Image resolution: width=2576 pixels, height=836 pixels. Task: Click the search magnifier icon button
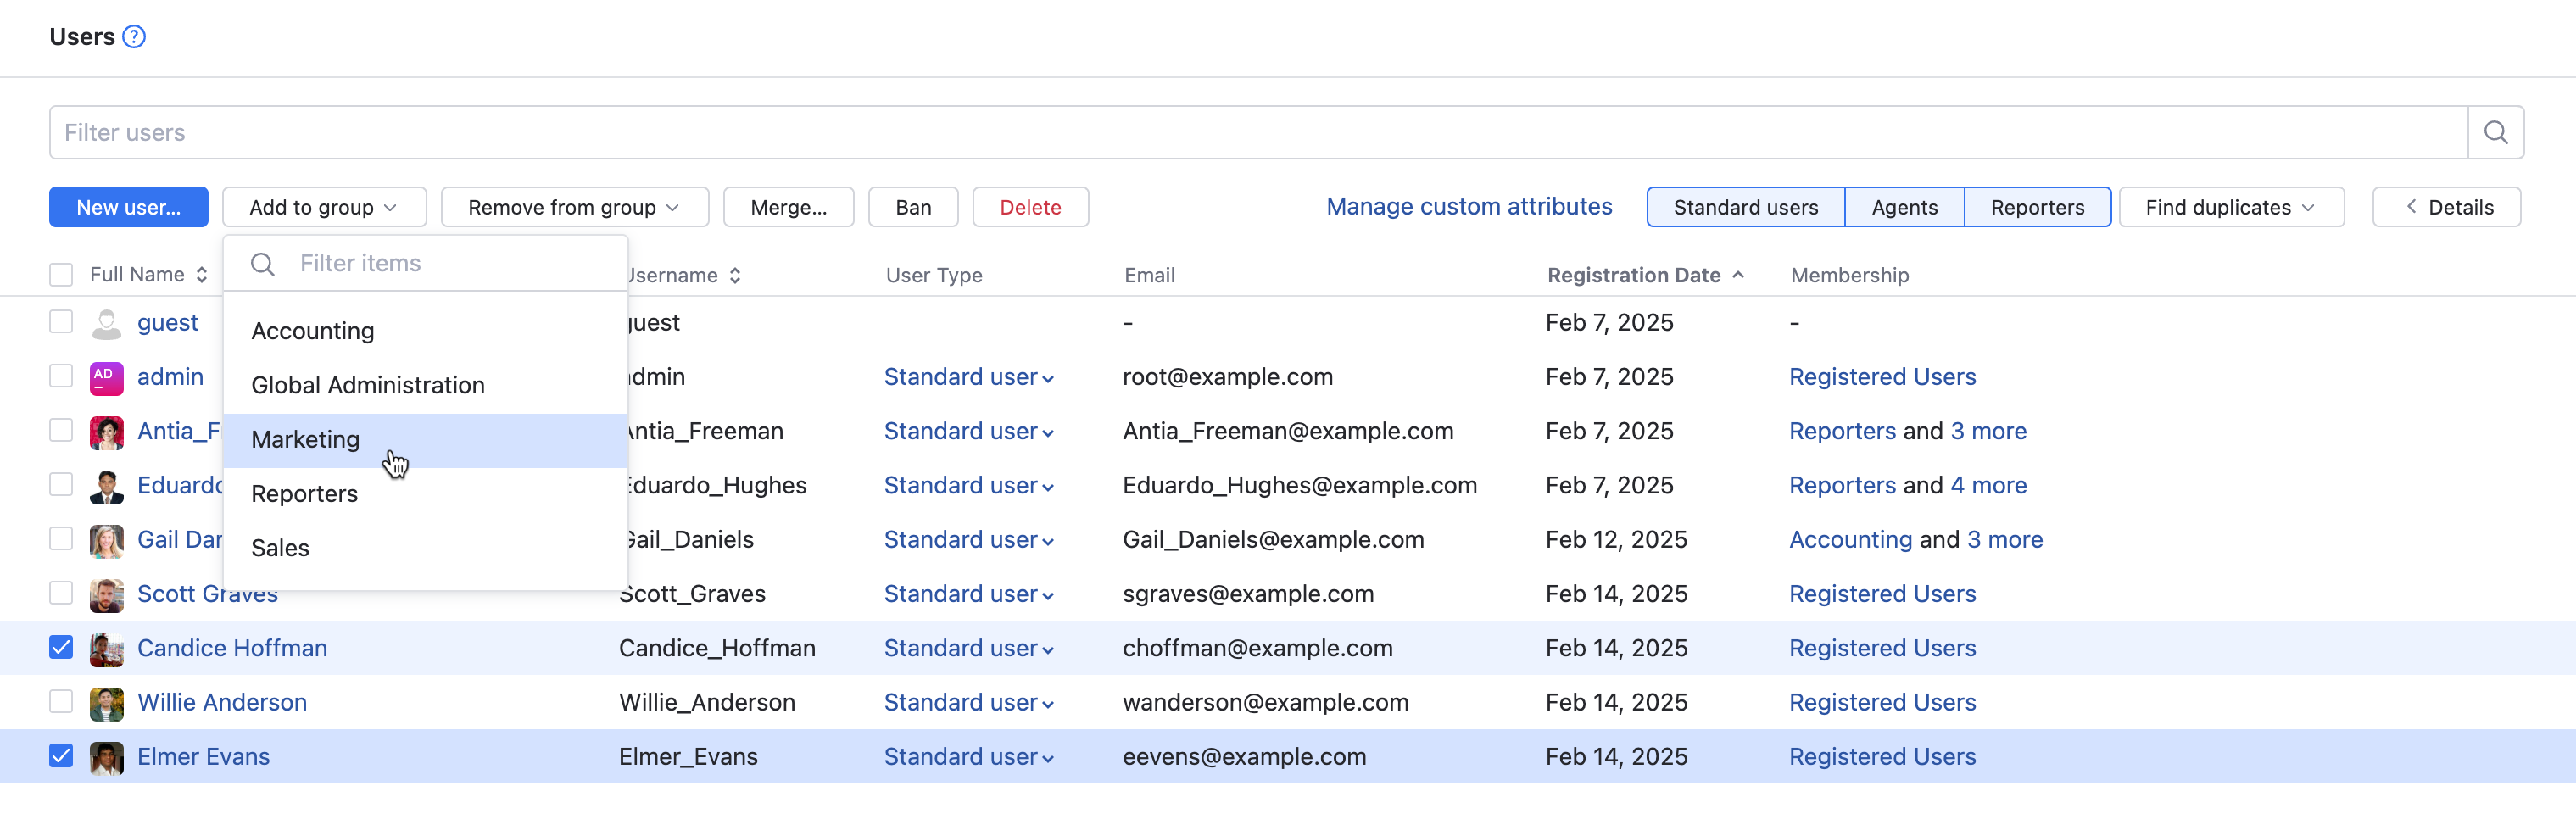click(x=2495, y=133)
